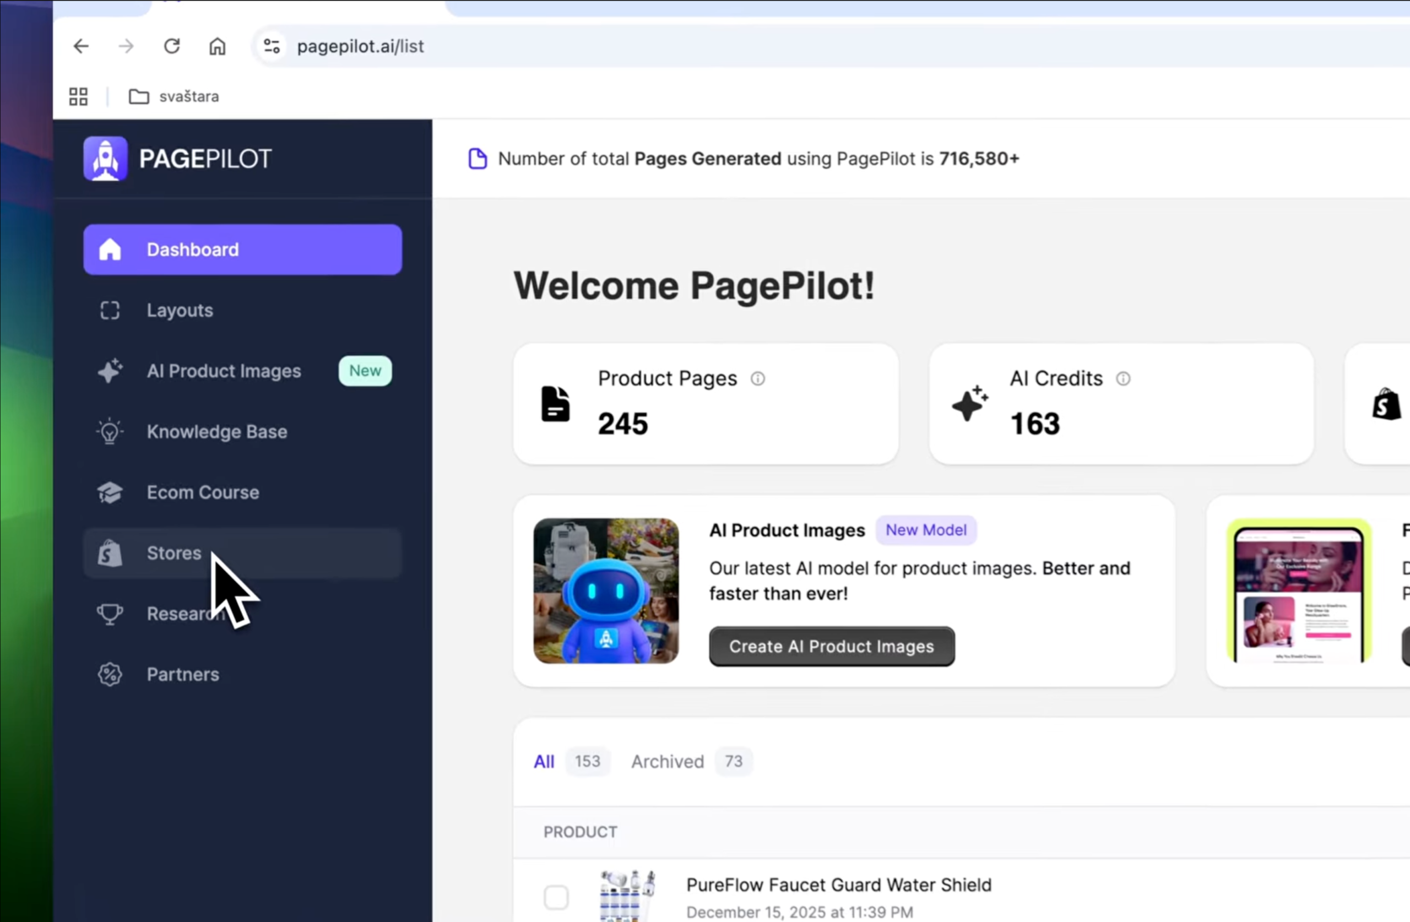Click the browser forward arrow
The image size is (1410, 922).
coord(126,46)
